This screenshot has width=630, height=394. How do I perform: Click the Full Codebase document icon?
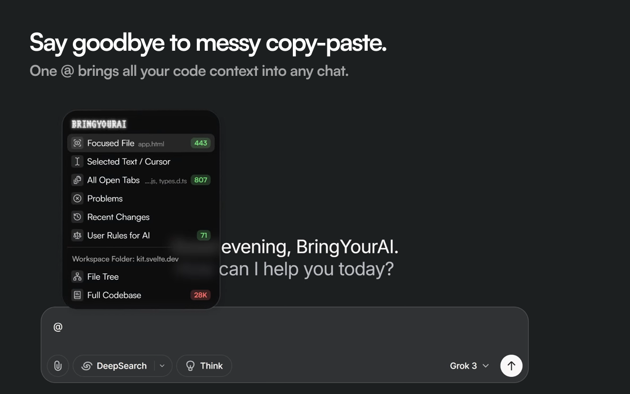[77, 295]
